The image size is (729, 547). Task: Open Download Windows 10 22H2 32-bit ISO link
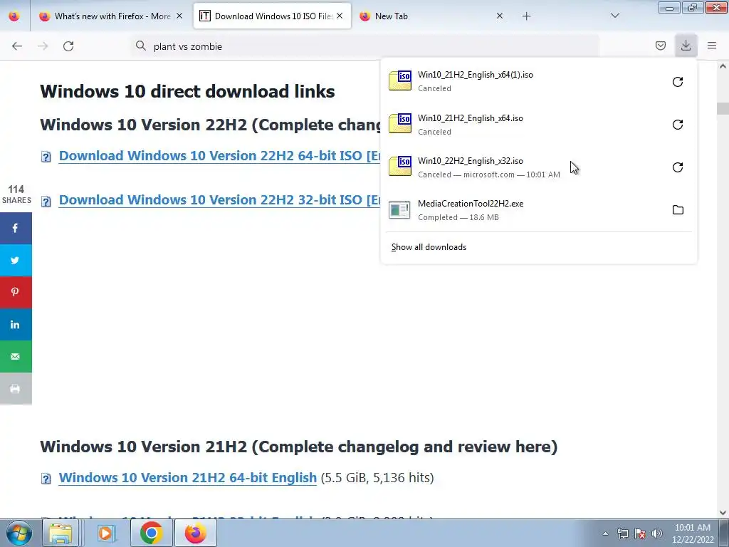(x=220, y=200)
